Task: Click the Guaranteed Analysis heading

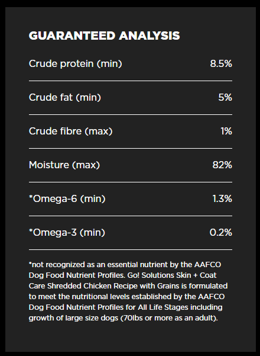Action: pyautogui.click(x=104, y=36)
